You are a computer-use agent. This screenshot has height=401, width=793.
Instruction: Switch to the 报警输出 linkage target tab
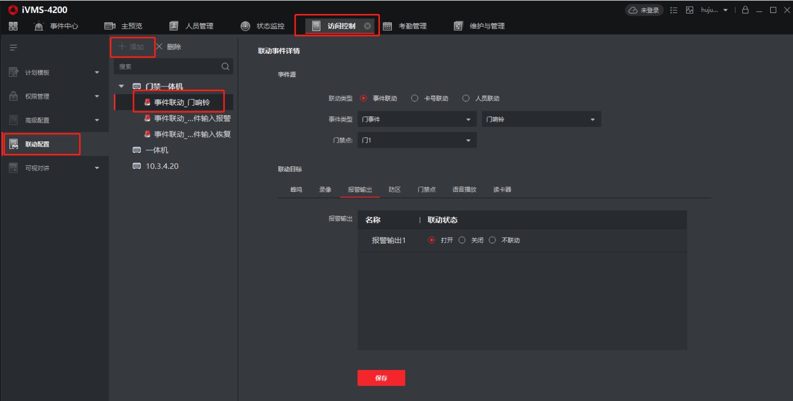coord(360,190)
